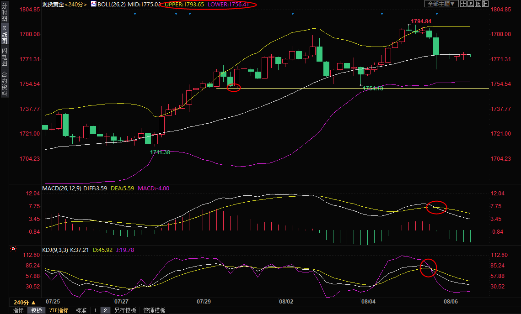Open the 全部主题 theme dropdown
The width and height of the screenshot is (521, 314).
coord(441,4)
